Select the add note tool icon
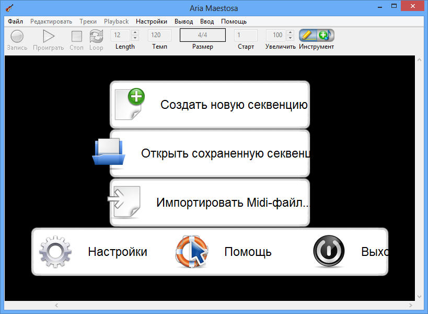Screen dimensions: 428x314 click(x=326, y=35)
